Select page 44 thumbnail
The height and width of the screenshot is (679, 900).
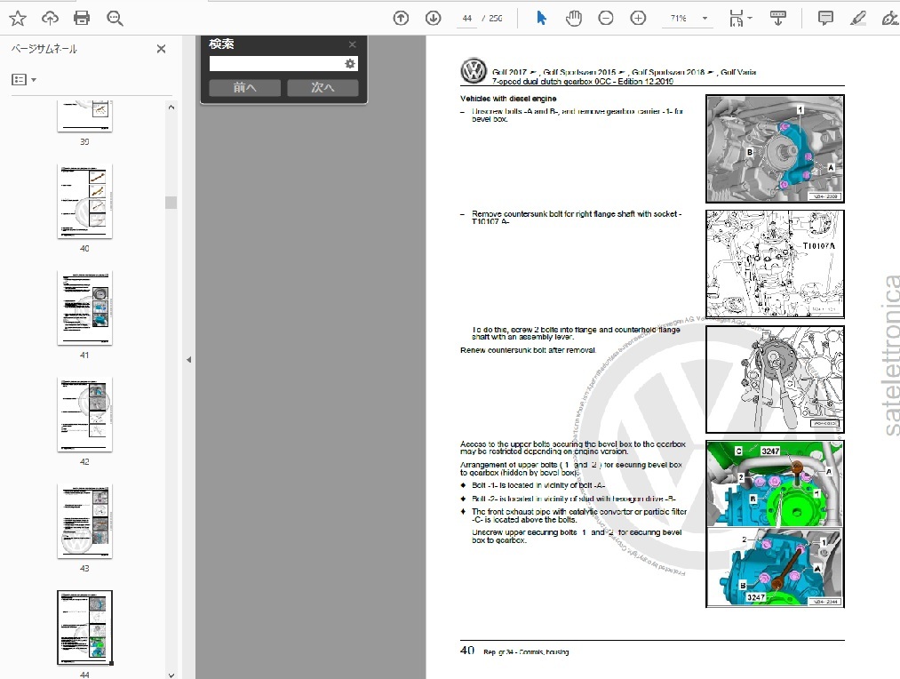(85, 627)
